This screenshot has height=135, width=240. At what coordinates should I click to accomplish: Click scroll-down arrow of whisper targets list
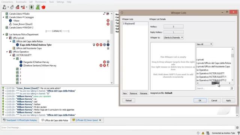pos(232,80)
